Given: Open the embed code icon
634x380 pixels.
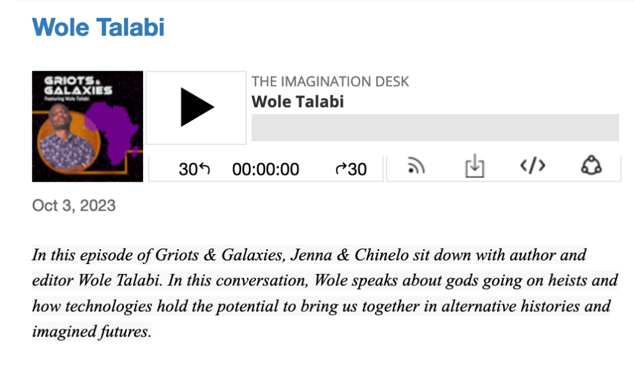Looking at the screenshot, I should [532, 166].
